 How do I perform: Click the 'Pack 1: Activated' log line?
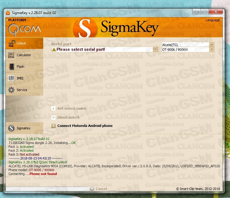point(21,147)
